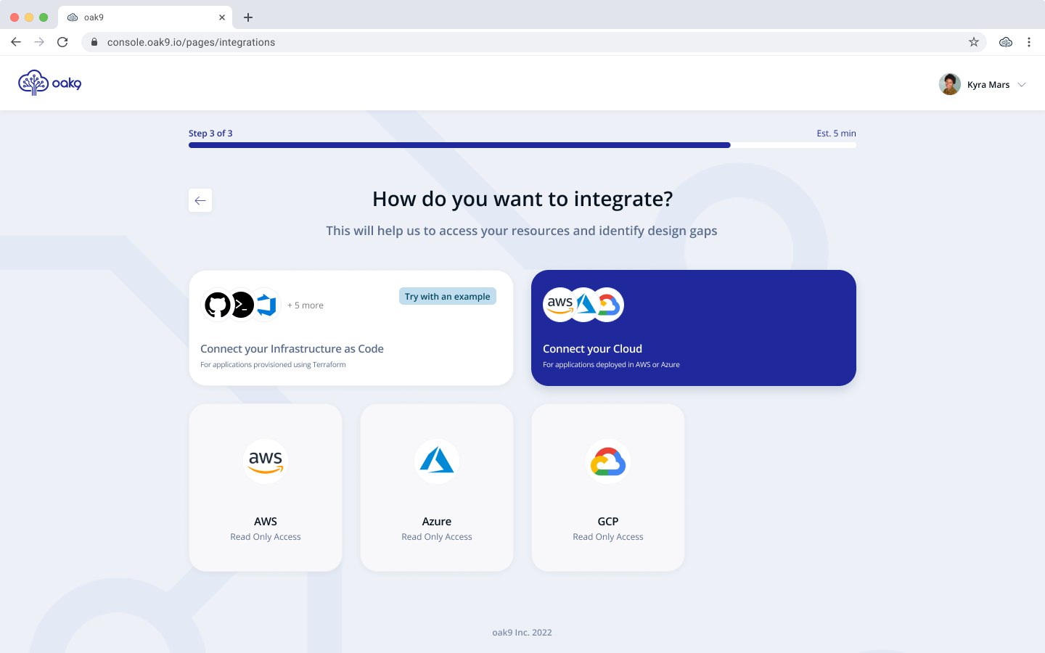Click the Kyra Mars user name

click(988, 85)
